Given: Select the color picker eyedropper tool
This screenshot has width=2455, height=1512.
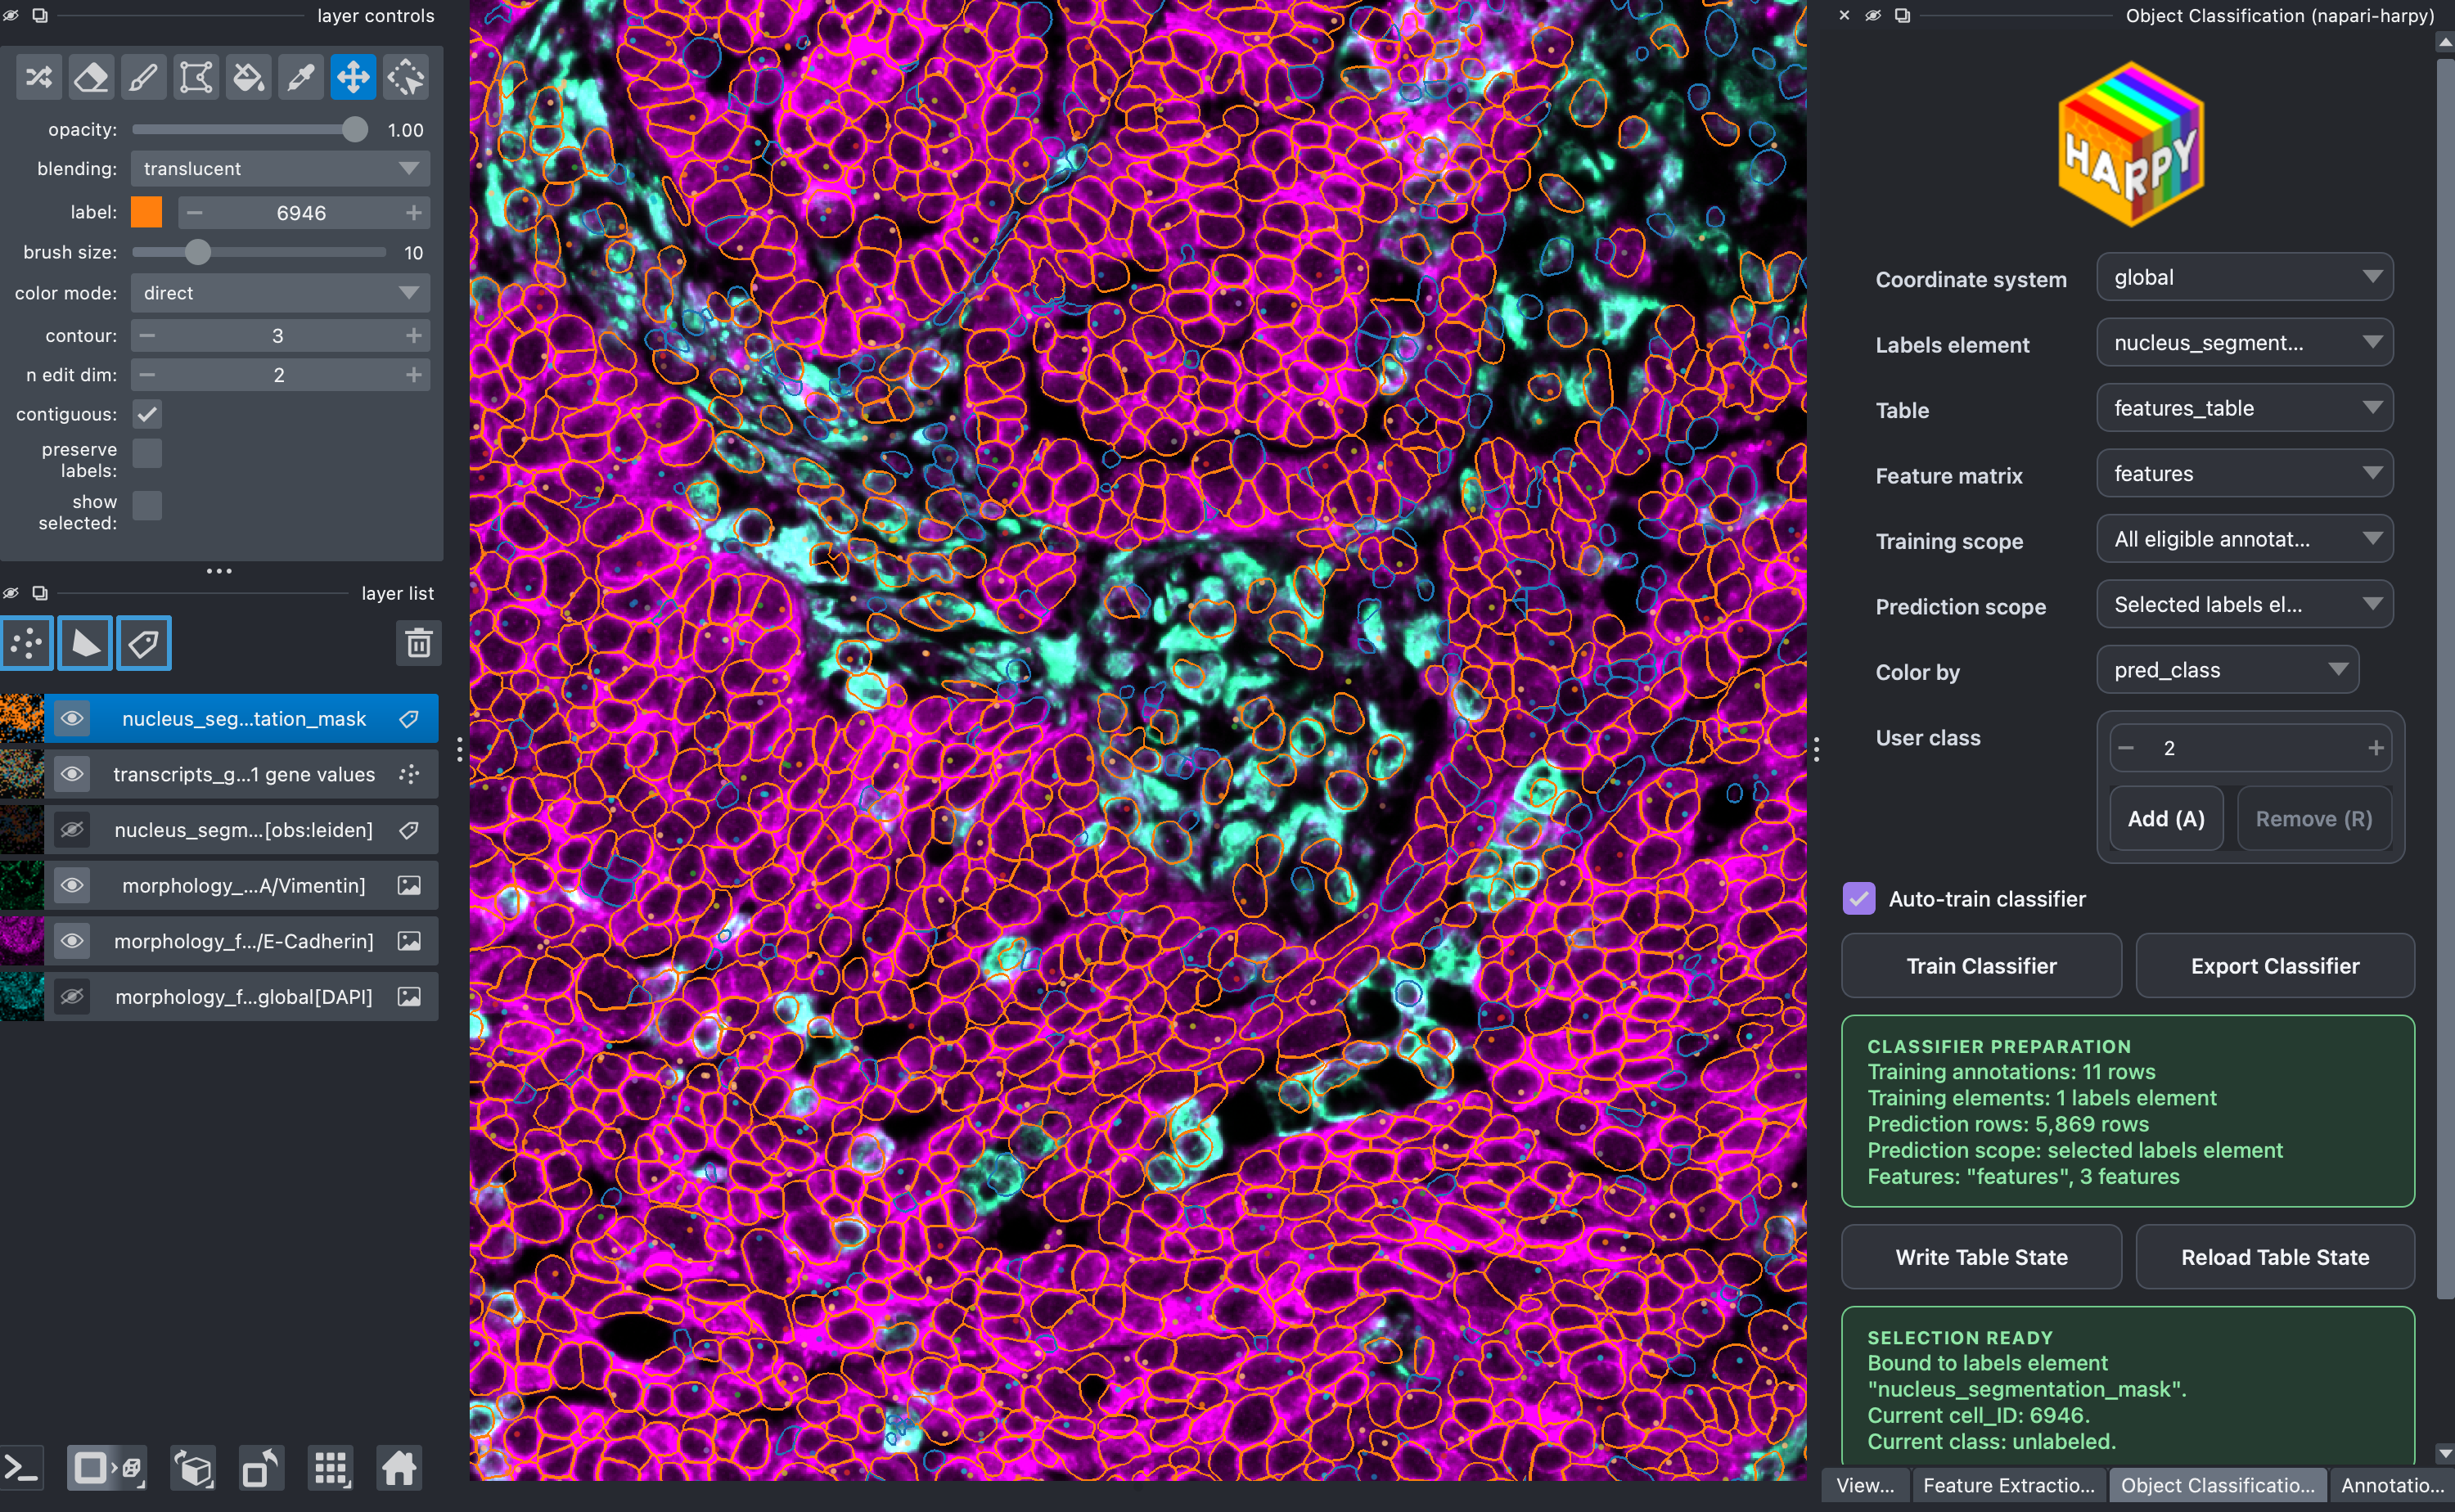Looking at the screenshot, I should point(301,77).
